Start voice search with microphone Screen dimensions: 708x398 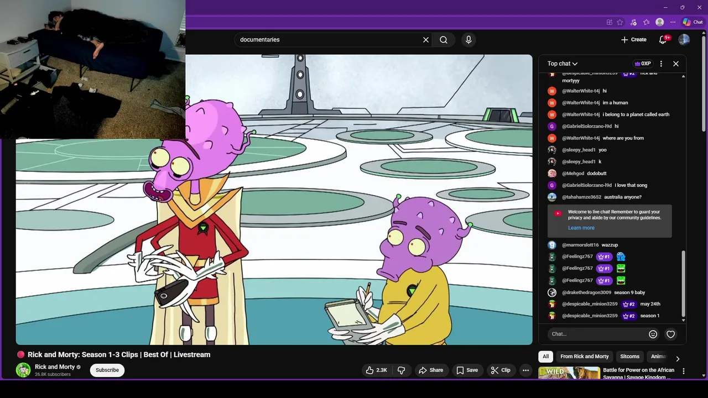[x=468, y=40]
